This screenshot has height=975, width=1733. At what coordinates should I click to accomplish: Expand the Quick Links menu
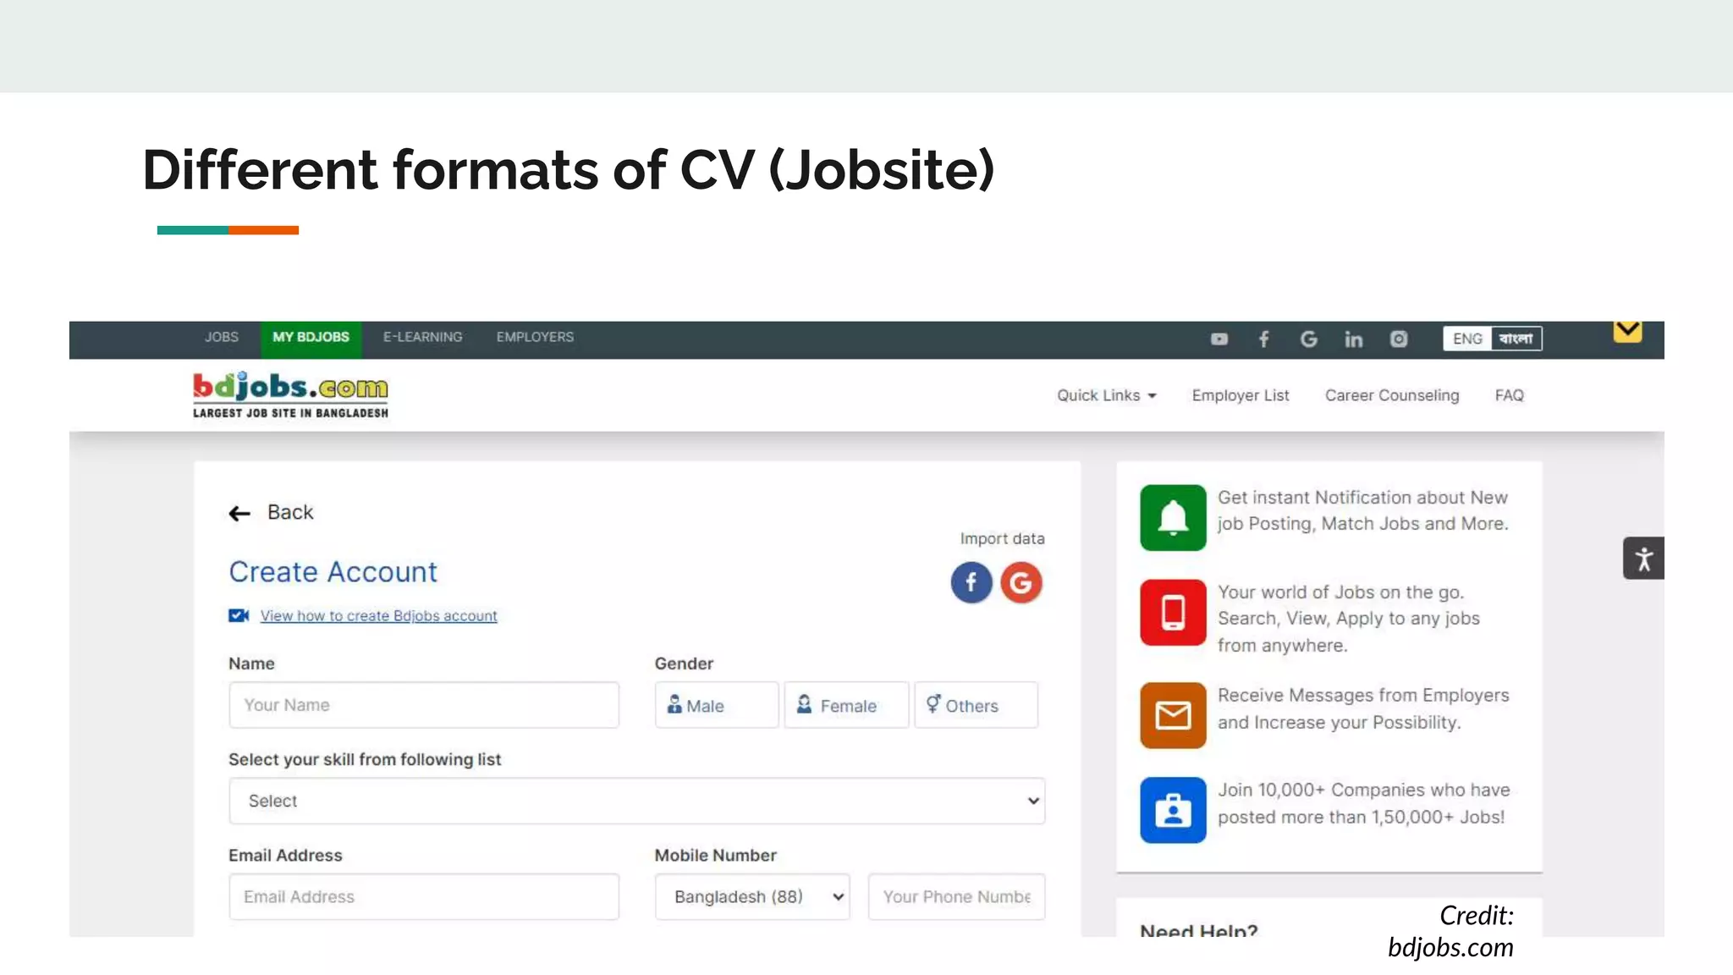click(1106, 395)
